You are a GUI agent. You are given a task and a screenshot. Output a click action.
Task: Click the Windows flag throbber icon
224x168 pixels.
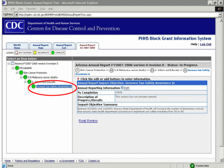point(219,9)
